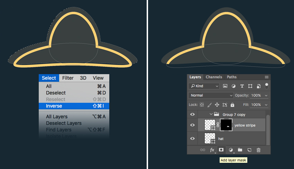Create new fill or adjustment layer
The height and width of the screenshot is (169, 294).
pos(231,150)
